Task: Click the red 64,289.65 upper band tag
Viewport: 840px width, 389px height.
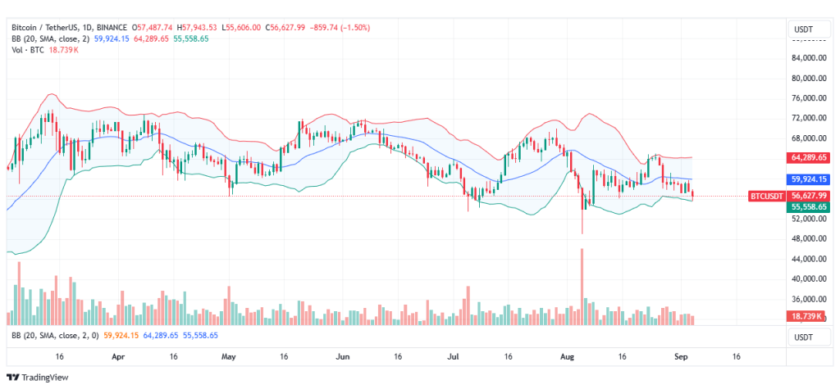Action: (809, 157)
